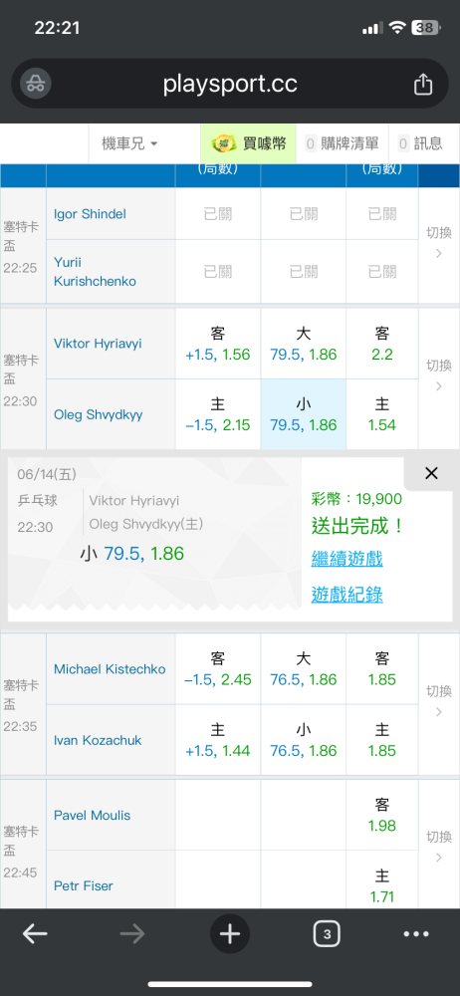The width and height of the screenshot is (460, 996).
Task: Open the tab switcher showing 3 tabs
Action: pyautogui.click(x=327, y=934)
